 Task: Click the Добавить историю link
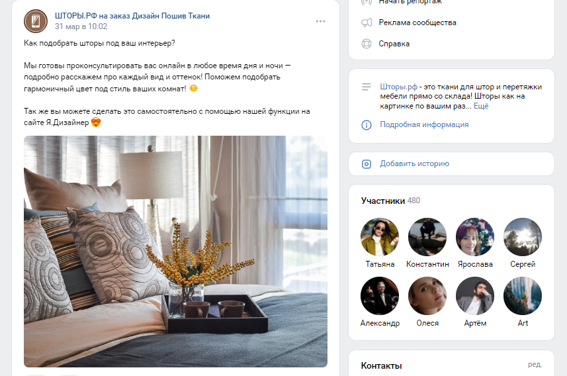point(414,164)
